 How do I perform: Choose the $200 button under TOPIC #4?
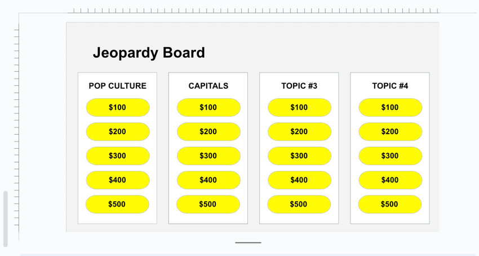(390, 131)
